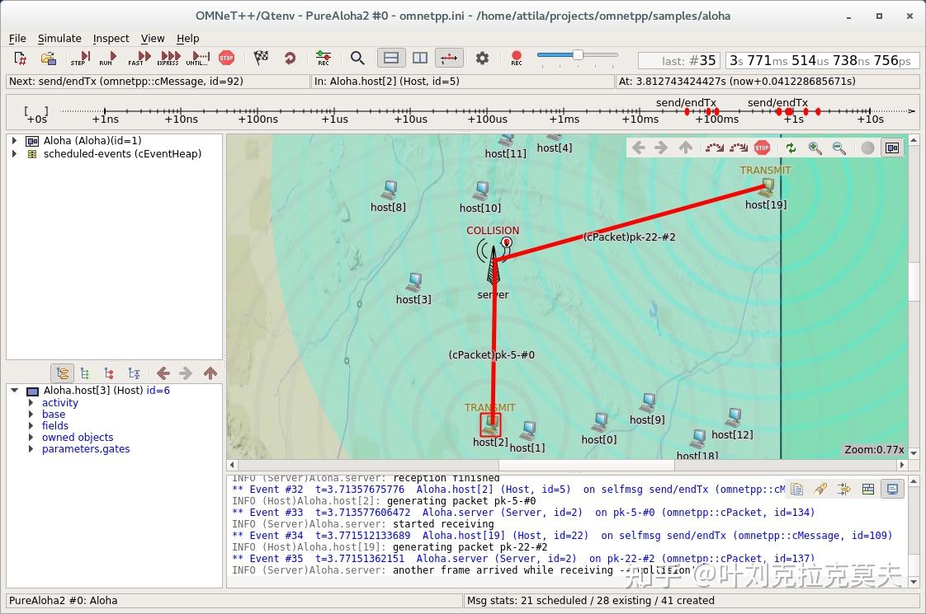Select the parameters,gates entry
This screenshot has width=926, height=614.
pos(86,449)
